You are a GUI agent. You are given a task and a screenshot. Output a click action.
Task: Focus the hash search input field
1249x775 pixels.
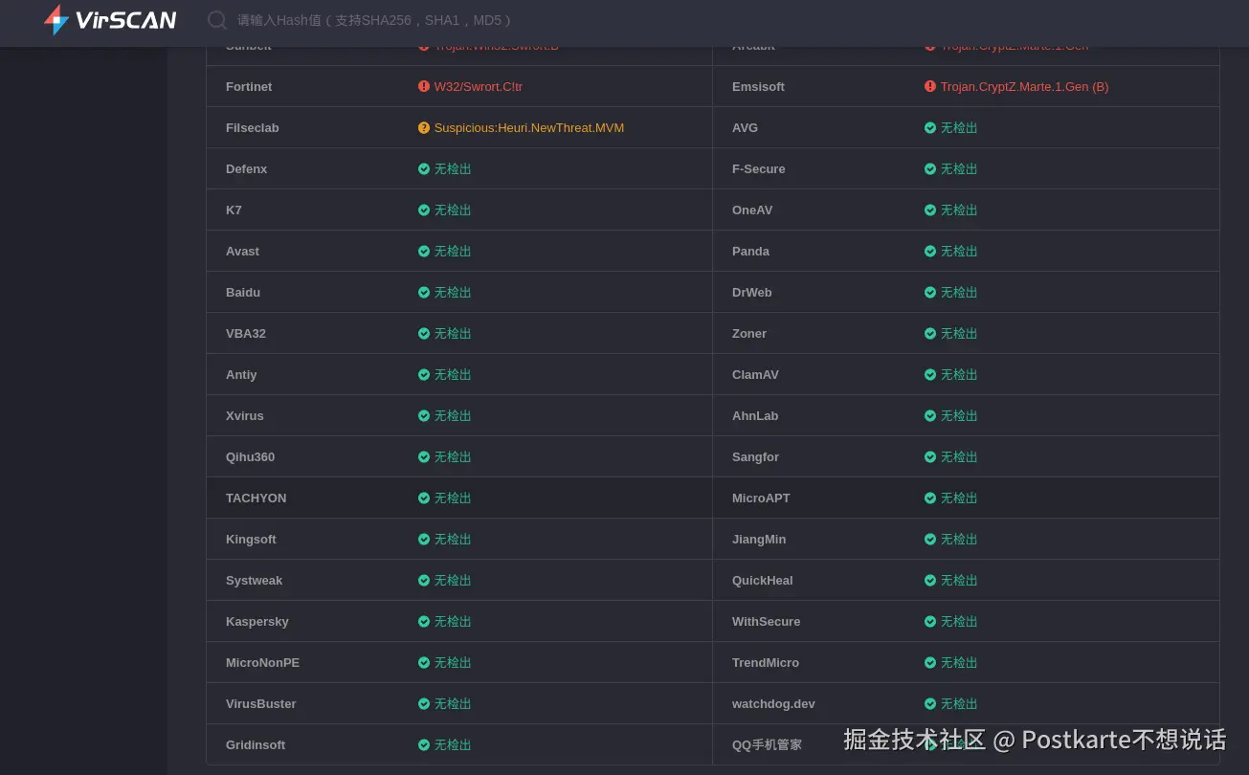[x=374, y=20]
